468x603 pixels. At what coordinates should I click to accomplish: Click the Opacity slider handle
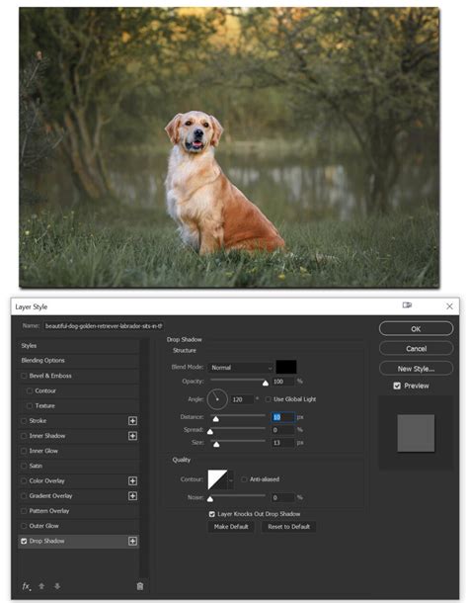pos(266,383)
